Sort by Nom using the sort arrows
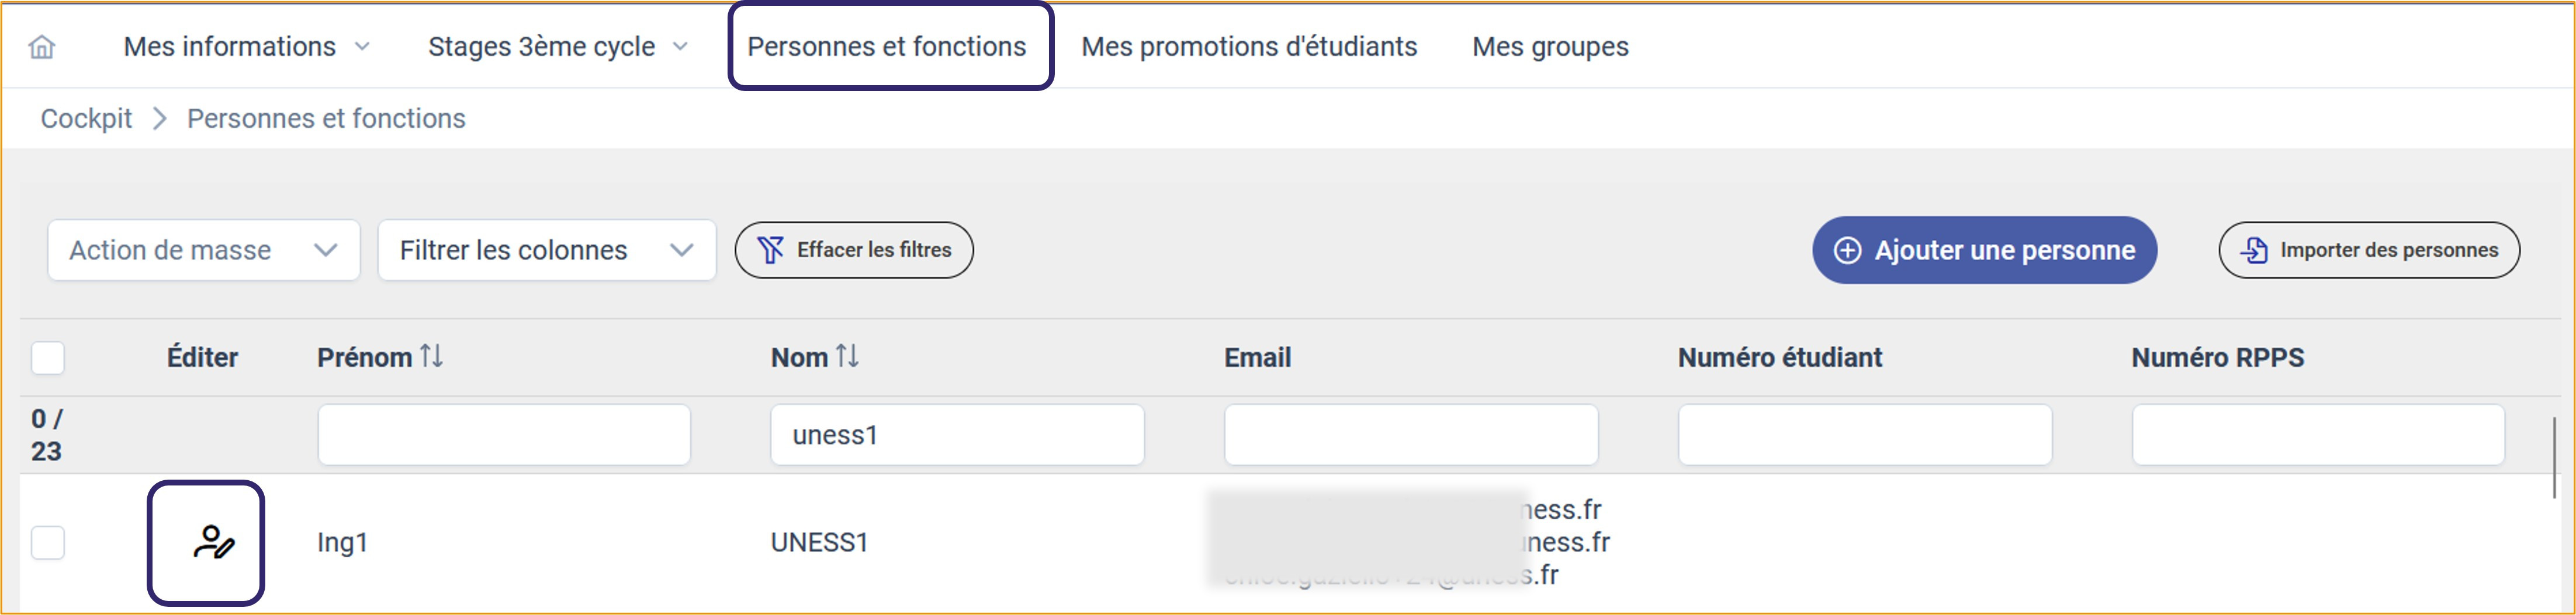This screenshot has width=2576, height=615. 847,357
